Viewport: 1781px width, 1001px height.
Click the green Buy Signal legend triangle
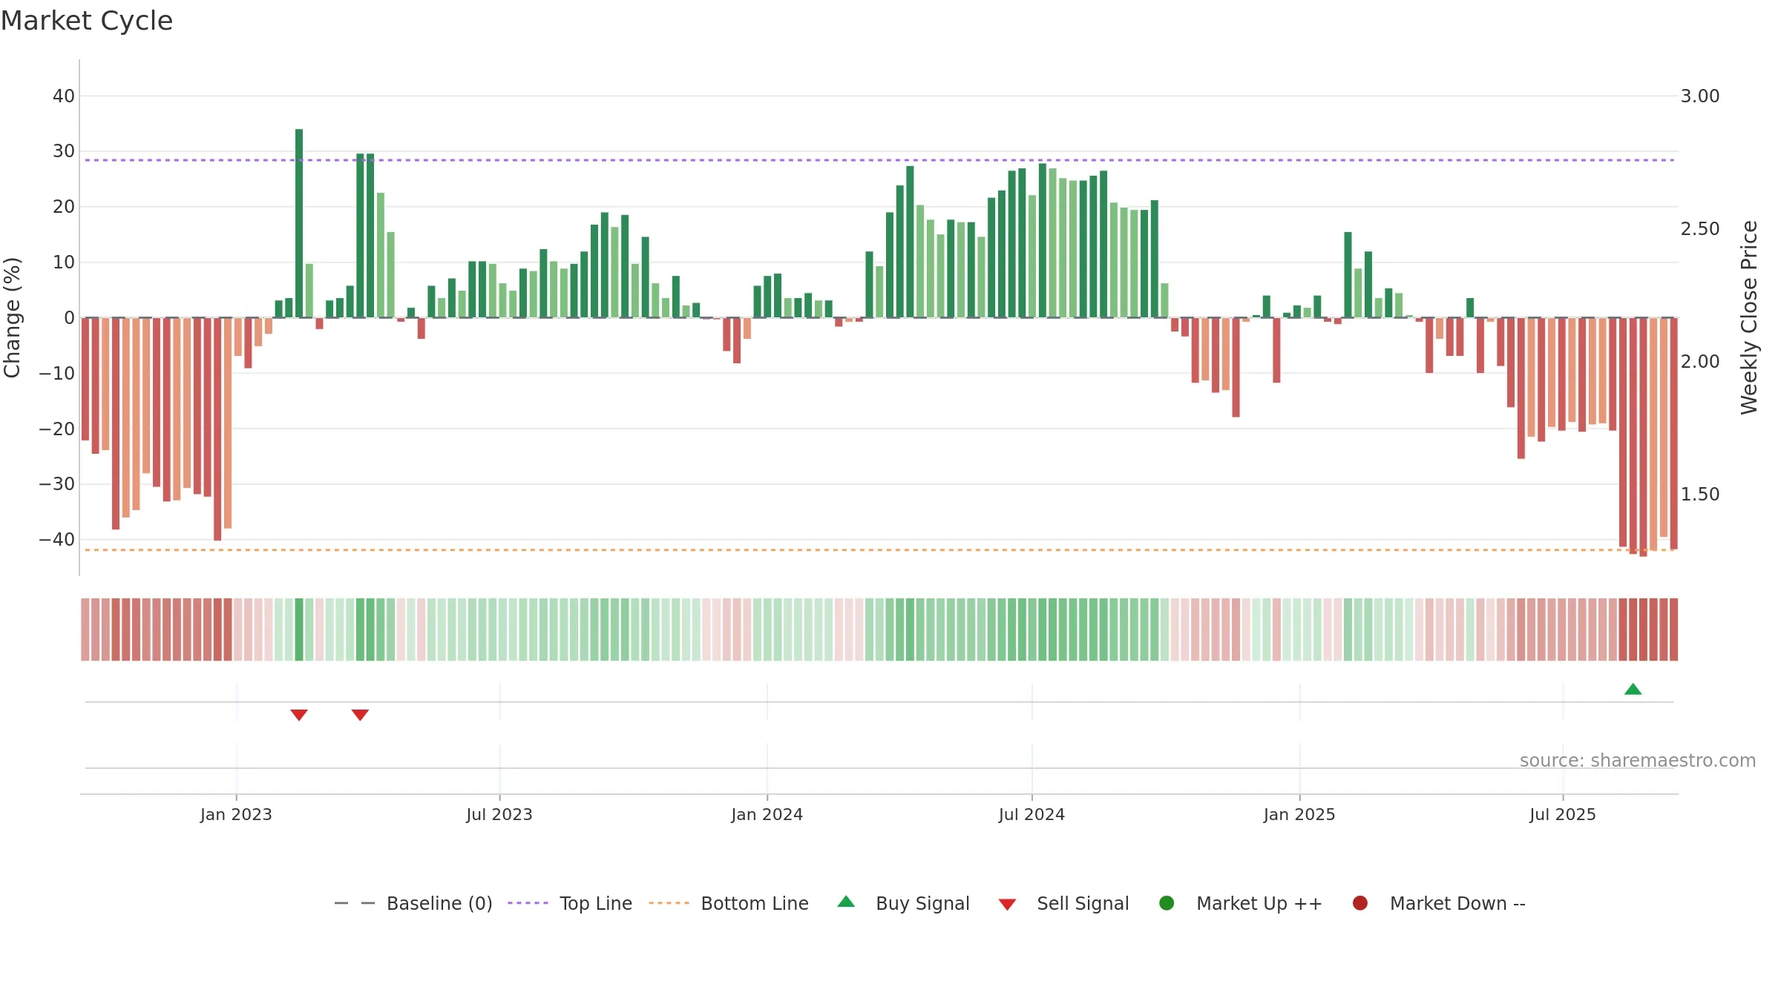pos(846,902)
